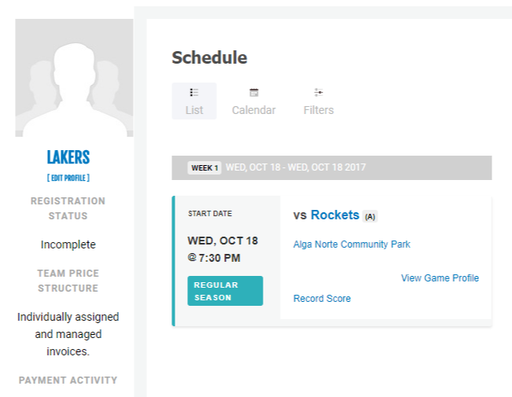Click the Filters sliders icon

coord(319,93)
